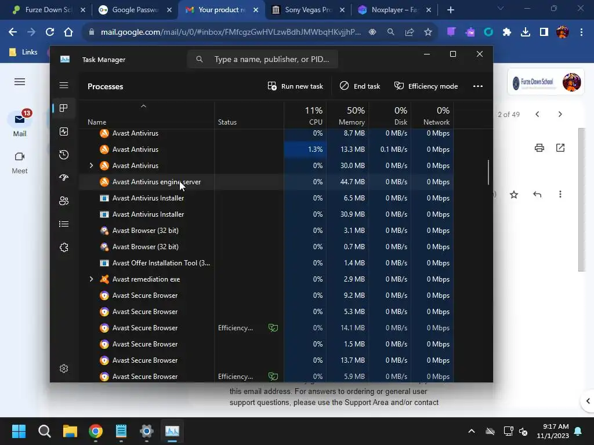The height and width of the screenshot is (445, 594).
Task: Open Details page list icon
Action: coord(64,224)
